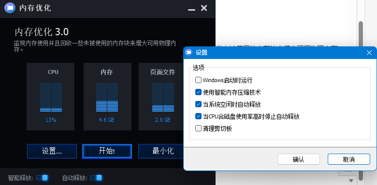Viewport: 377px width, 185px height.
Task: Start optimization with 开始! button
Action: [x=107, y=151]
